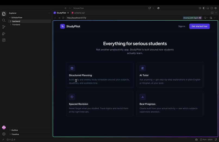The height and width of the screenshot is (142, 219).
Task: Click the Copilot status bar icon
Action: click(x=196, y=140)
